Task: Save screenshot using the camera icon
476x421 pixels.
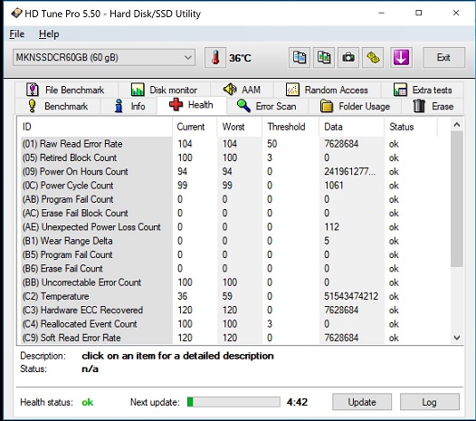Action: coord(348,57)
